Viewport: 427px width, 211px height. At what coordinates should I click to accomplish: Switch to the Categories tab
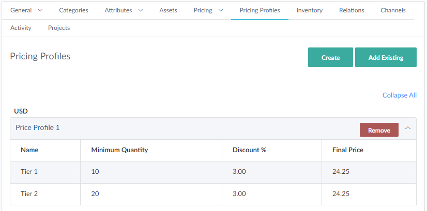coord(73,10)
